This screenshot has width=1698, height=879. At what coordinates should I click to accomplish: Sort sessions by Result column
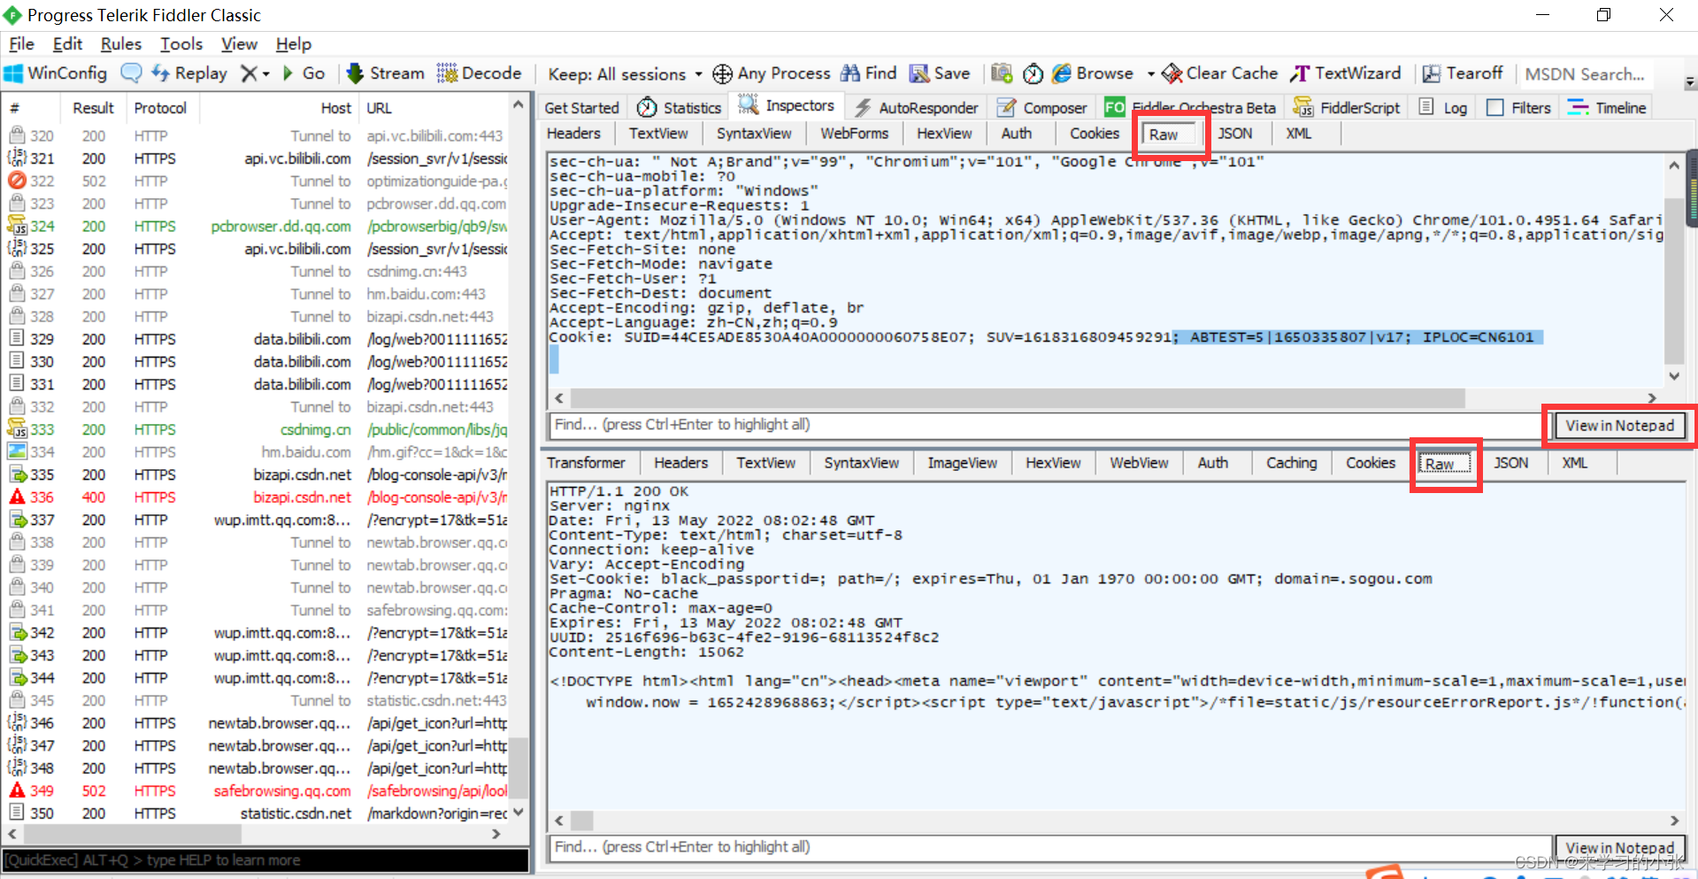pos(93,108)
